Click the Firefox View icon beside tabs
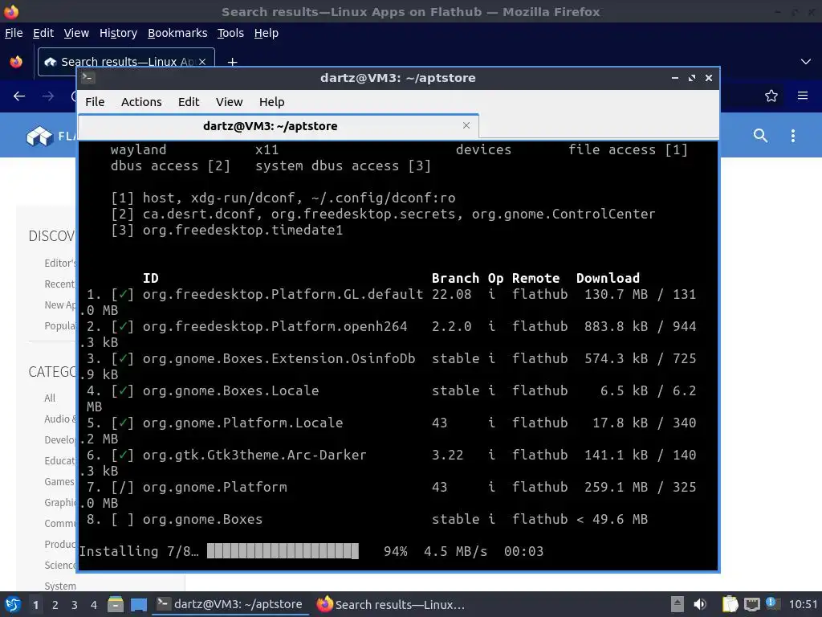Viewport: 822px width, 617px height. tap(16, 62)
